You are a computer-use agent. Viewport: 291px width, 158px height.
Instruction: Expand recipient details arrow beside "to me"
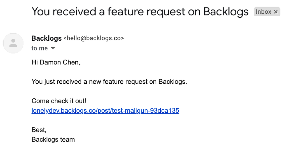[53, 49]
